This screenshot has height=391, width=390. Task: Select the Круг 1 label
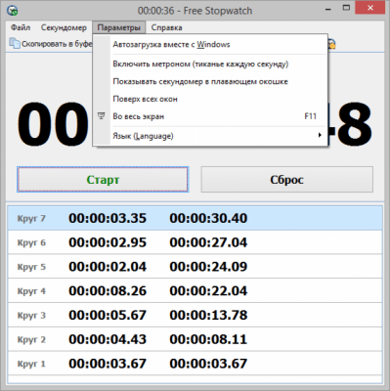click(31, 364)
